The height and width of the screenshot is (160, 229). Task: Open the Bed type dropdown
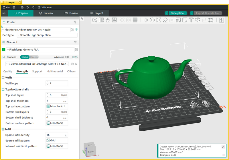pyautogui.click(x=47, y=35)
